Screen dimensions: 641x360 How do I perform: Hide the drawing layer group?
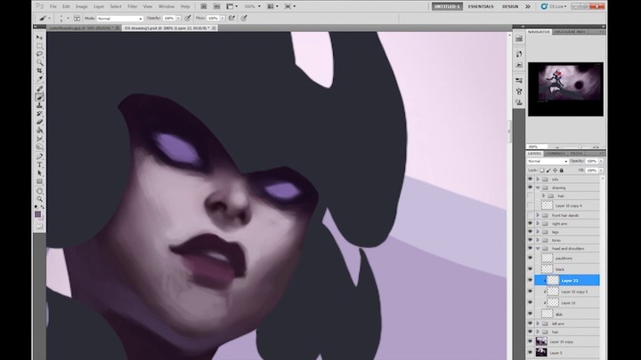[x=531, y=188]
